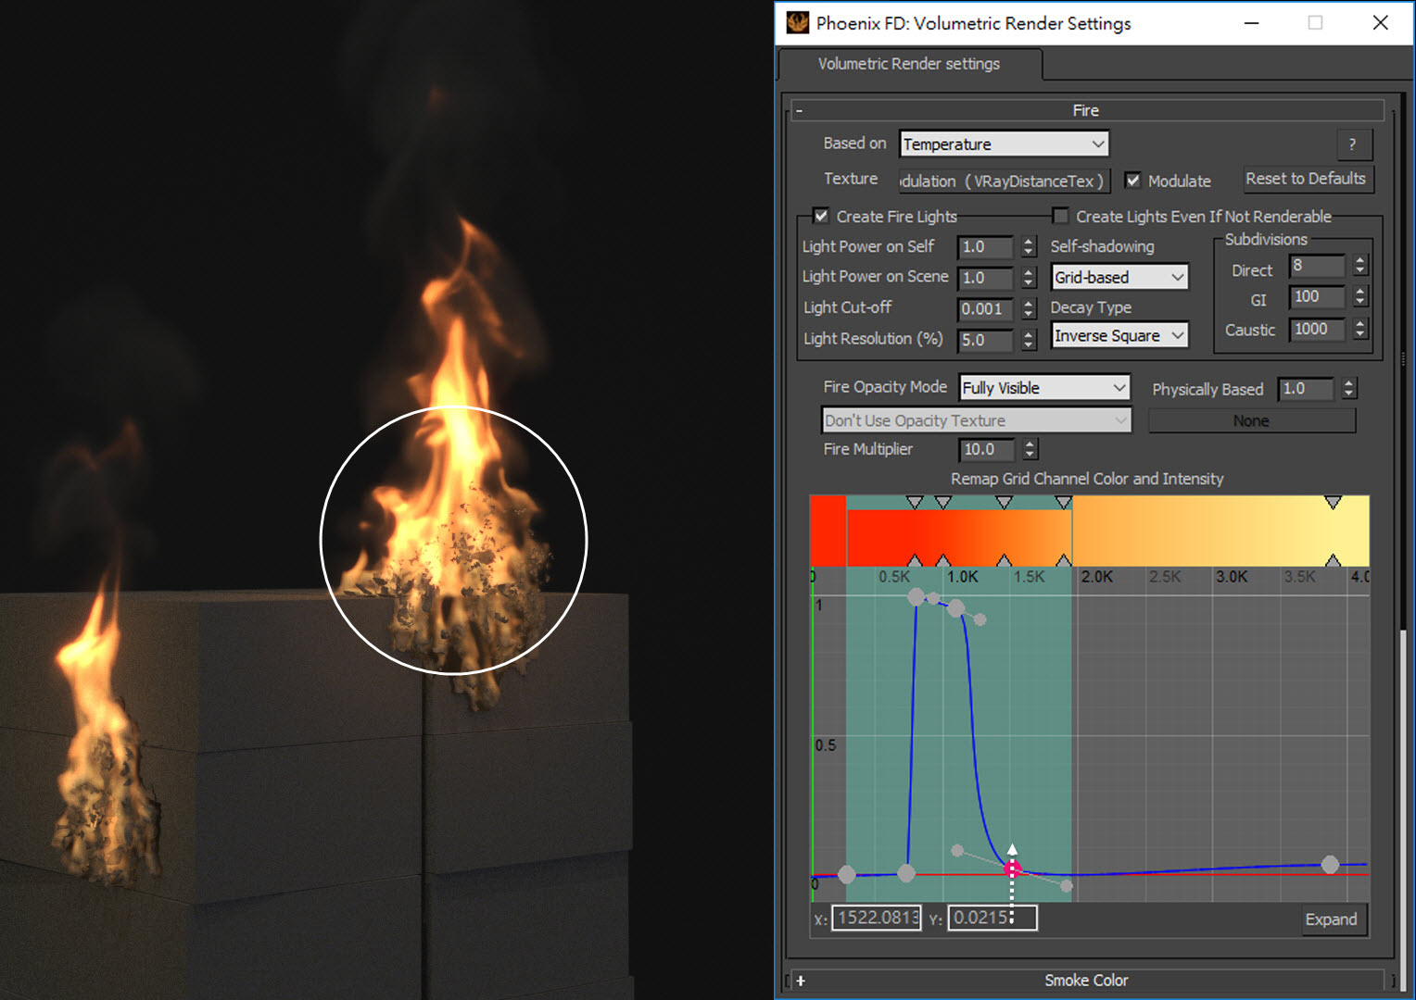Click the gradient triangle marker above 4.0K
This screenshot has height=1000, width=1416.
[x=1334, y=501]
